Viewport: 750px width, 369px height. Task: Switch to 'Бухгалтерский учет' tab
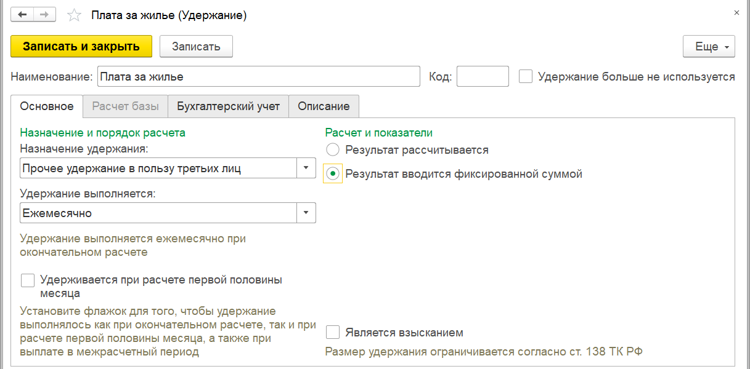(228, 106)
